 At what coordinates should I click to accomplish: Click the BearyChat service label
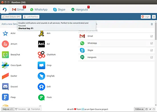point(15,55)
